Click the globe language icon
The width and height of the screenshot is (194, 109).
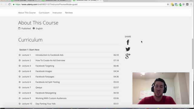coord(34,28)
